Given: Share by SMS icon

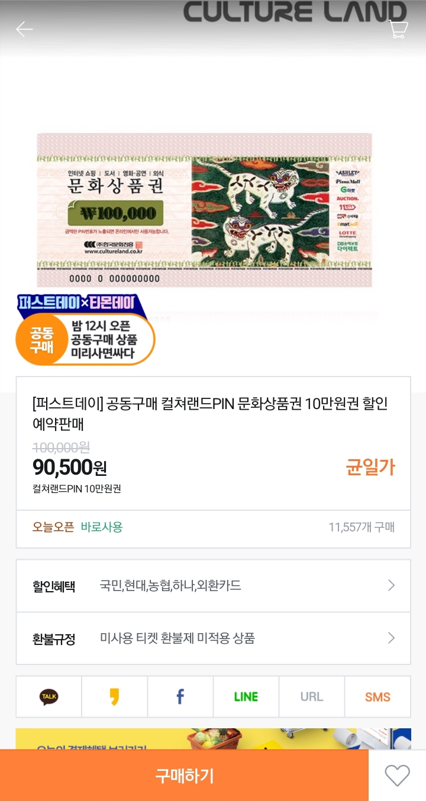Looking at the screenshot, I should coord(377,697).
